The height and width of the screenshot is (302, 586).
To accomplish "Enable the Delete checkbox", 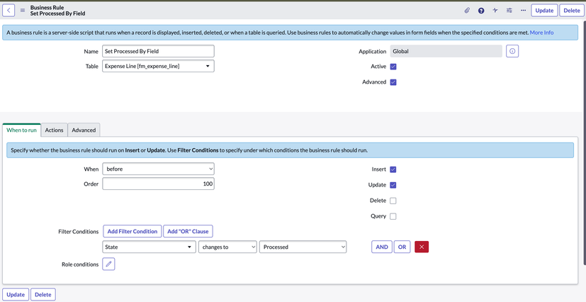I will coord(393,201).
